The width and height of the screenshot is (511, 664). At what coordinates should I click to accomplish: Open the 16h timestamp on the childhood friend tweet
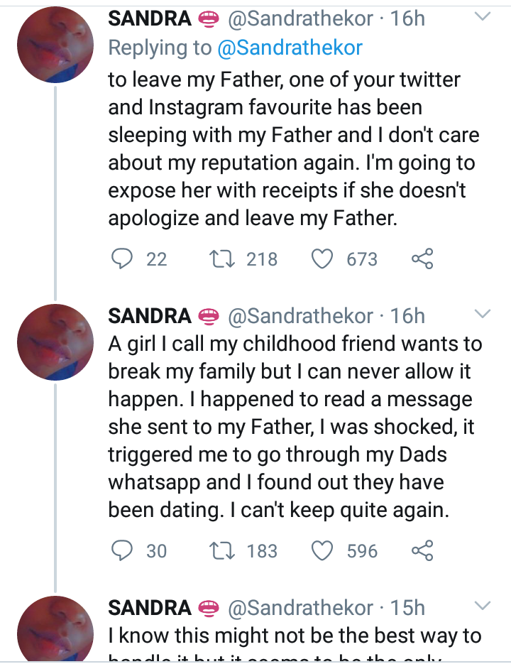(x=407, y=315)
